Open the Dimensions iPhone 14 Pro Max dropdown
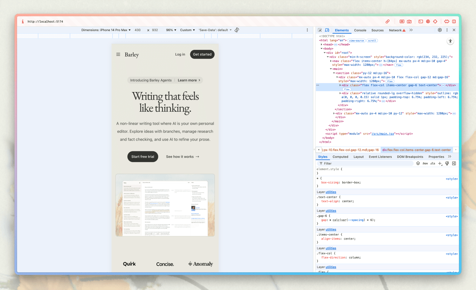This screenshot has width=476, height=290. tap(106, 30)
